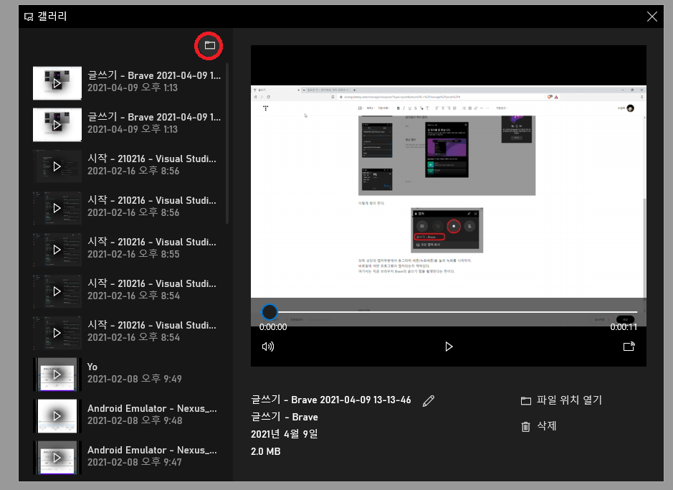
Task: Close the 갤러리 window
Action: [x=651, y=17]
